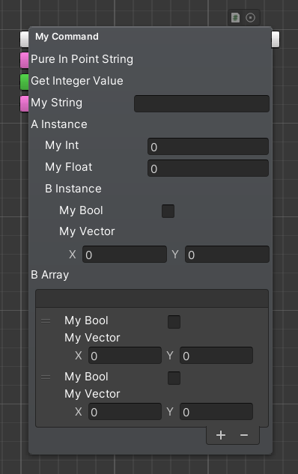Click the My Int value field
The width and height of the screenshot is (298, 474).
click(x=208, y=147)
